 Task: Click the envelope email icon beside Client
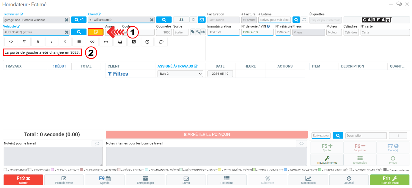coord(201,20)
